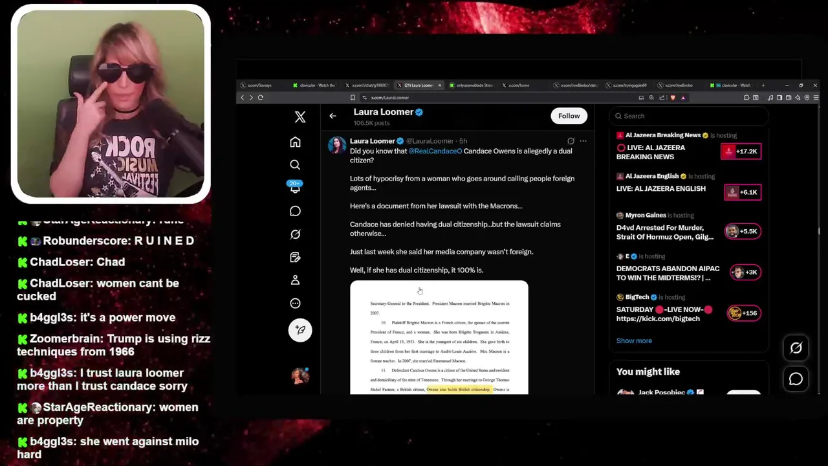
Task: Click the +6.1K listeners badge
Action: coord(743,192)
